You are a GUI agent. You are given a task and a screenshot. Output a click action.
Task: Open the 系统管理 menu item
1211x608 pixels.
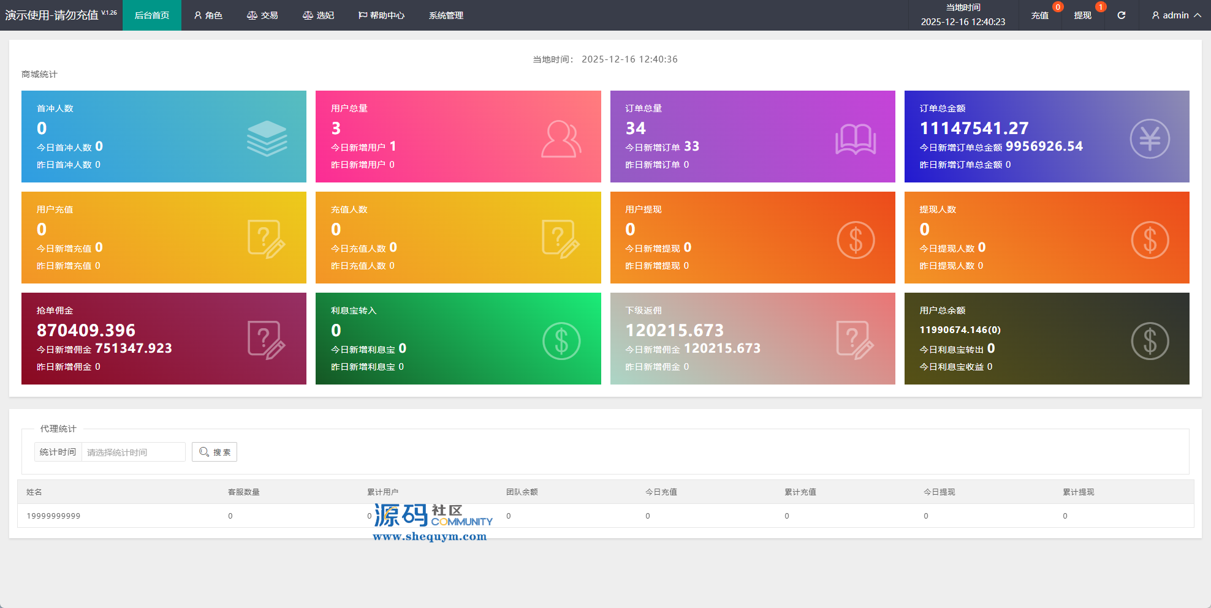[446, 15]
